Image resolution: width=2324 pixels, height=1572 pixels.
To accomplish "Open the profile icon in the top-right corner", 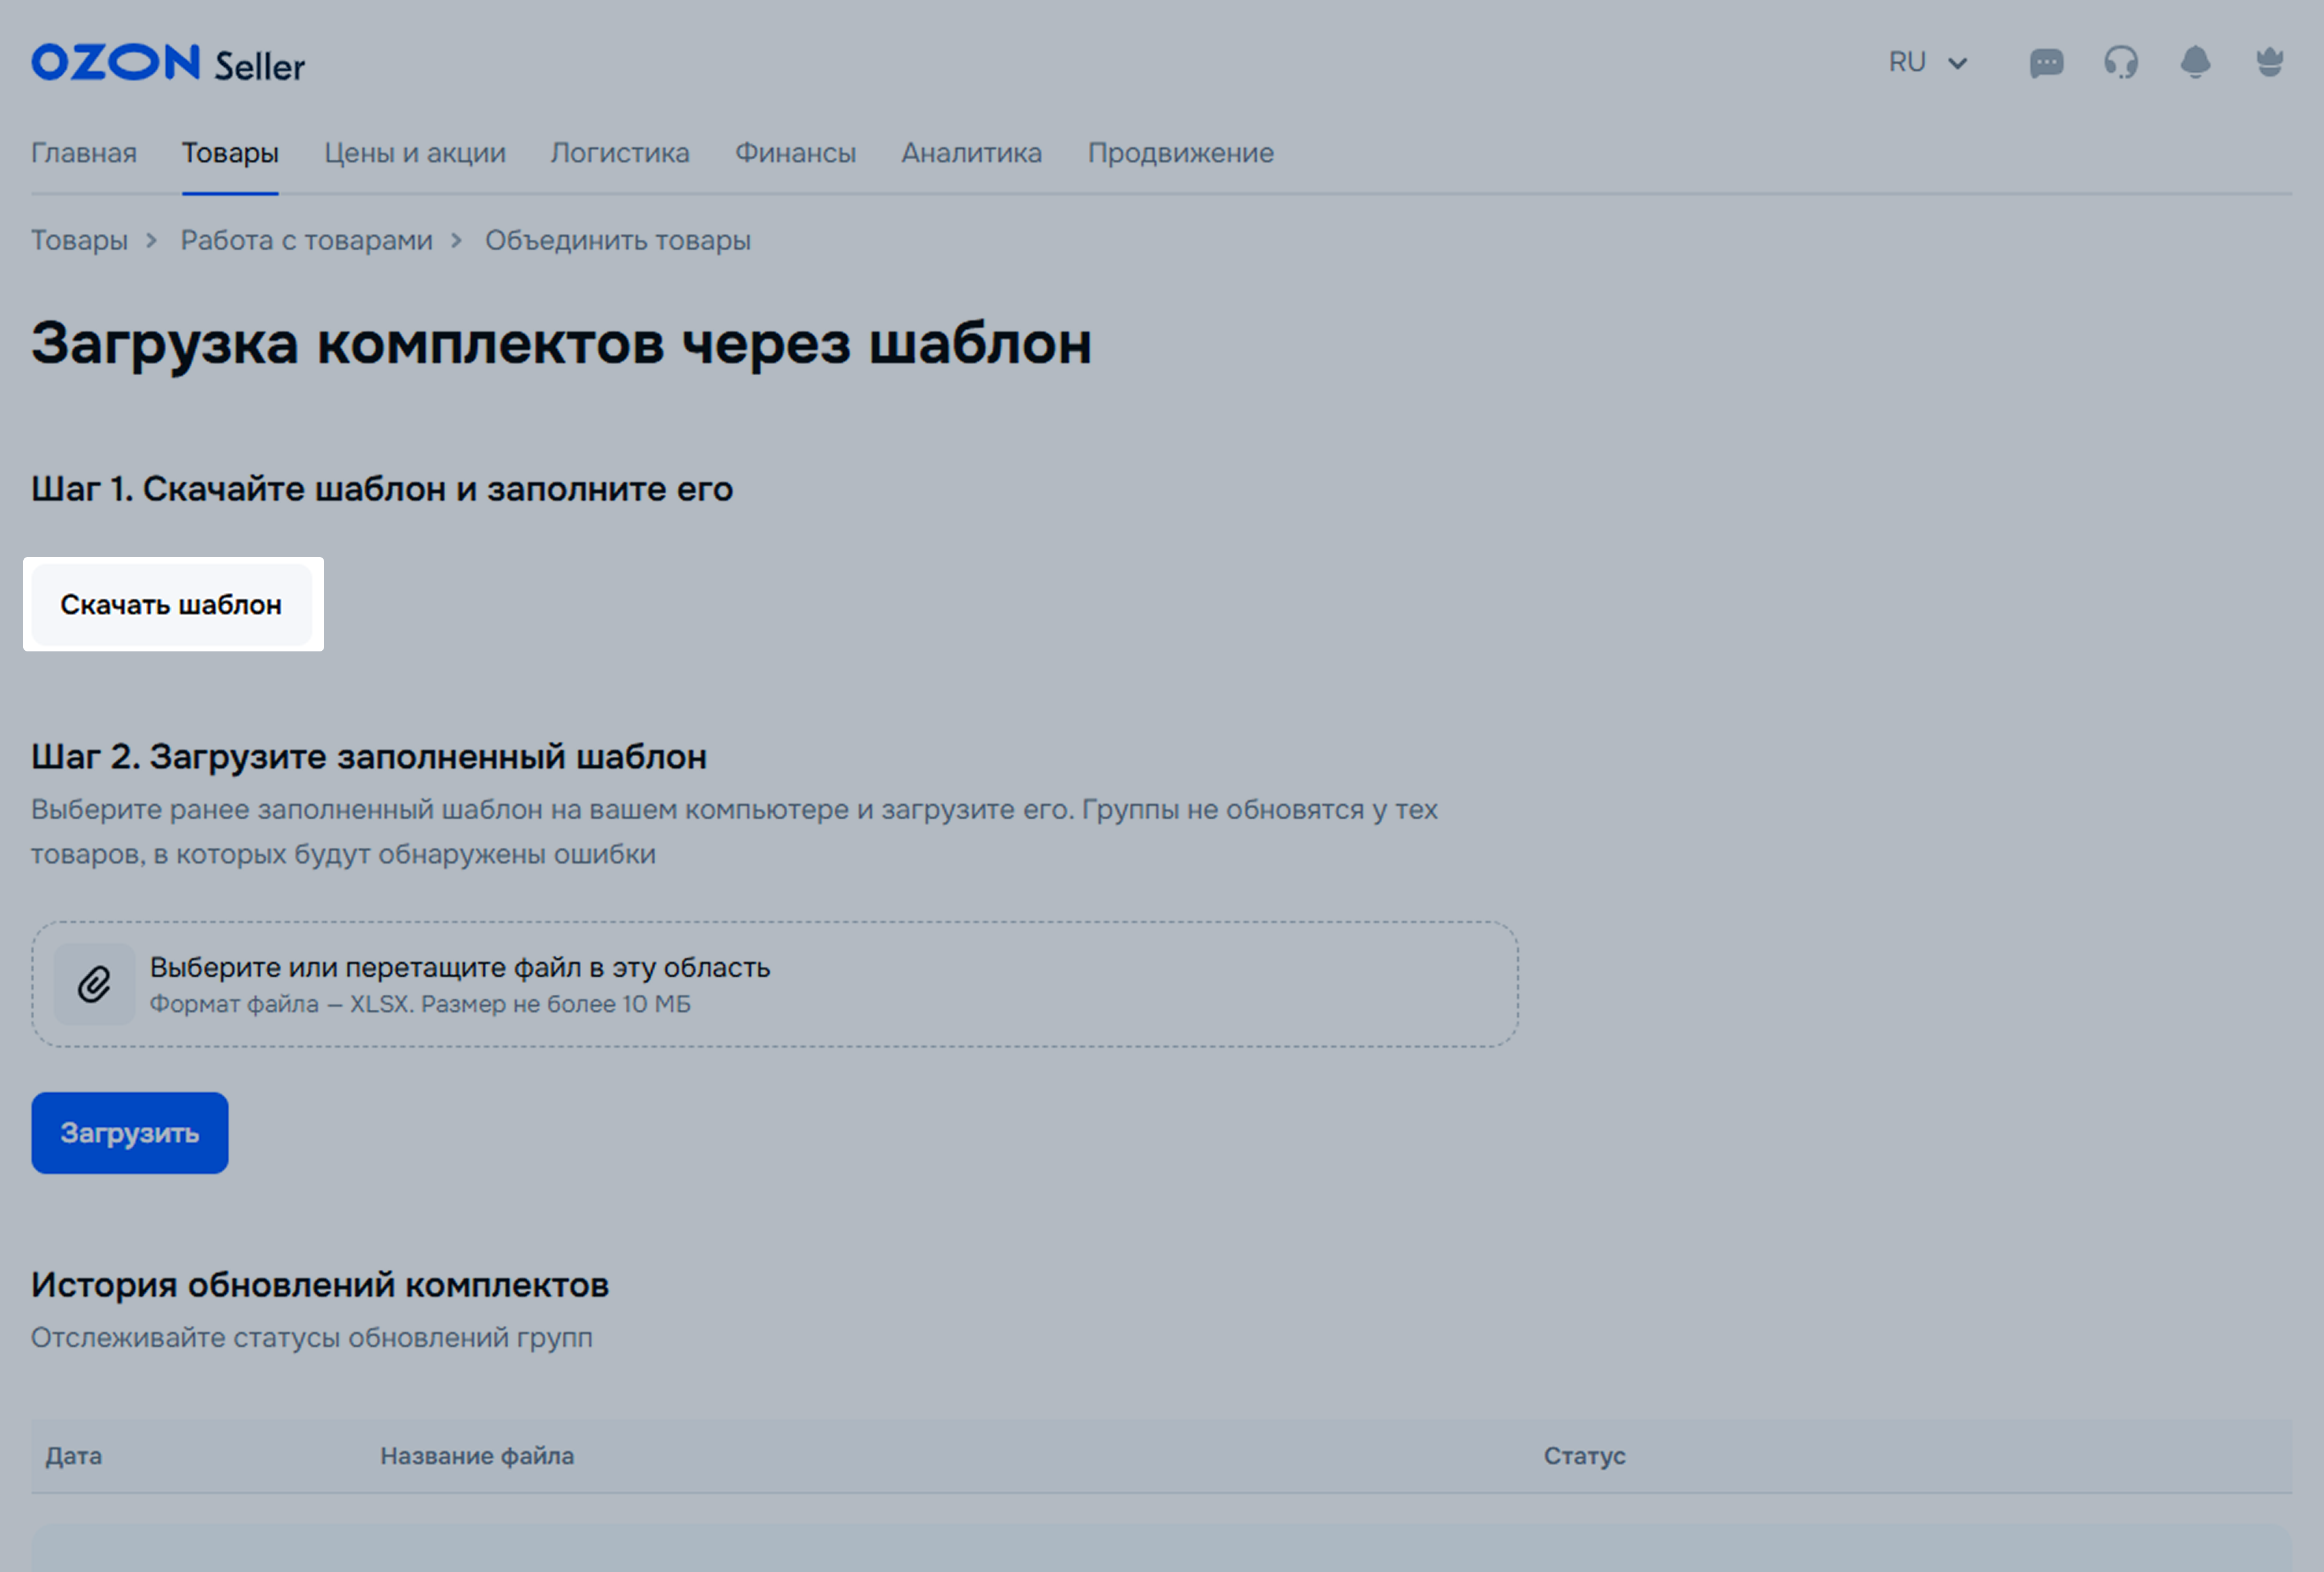I will (2269, 63).
